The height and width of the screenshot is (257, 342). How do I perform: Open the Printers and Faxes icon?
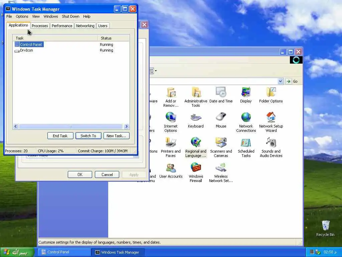[171, 147]
